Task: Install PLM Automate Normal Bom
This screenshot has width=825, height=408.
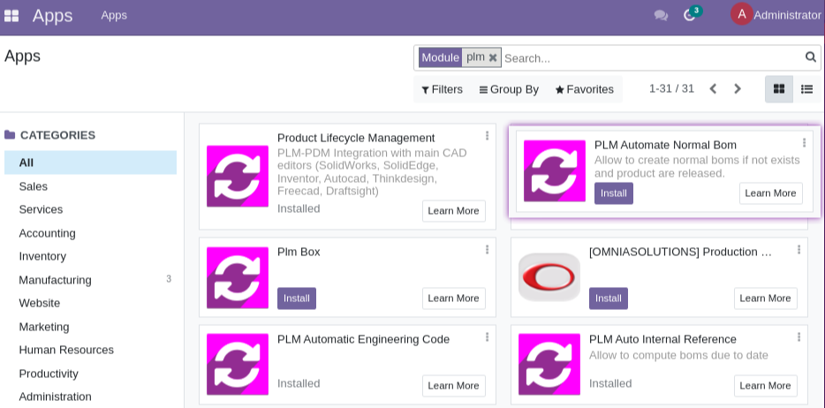Action: [x=613, y=193]
